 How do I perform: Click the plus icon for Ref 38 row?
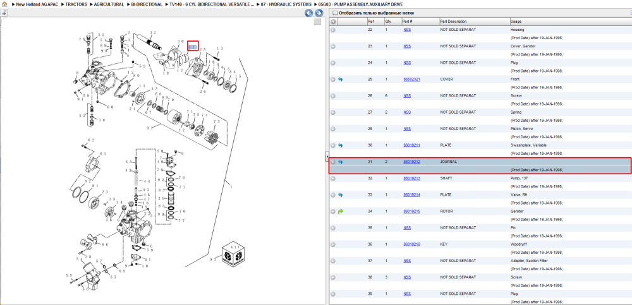(x=333, y=277)
